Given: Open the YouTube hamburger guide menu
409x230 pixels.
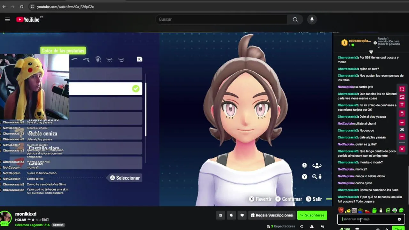Looking at the screenshot, I should [x=7, y=19].
